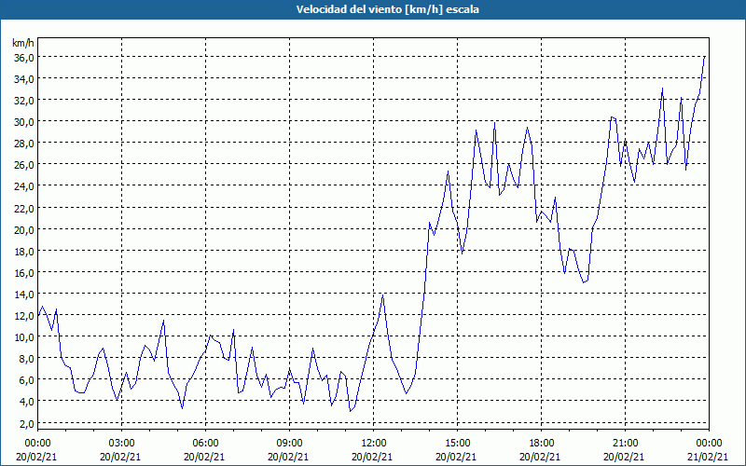Click the 28,0 value on the Y axis
Image resolution: width=746 pixels, height=466 pixels.
24,144
